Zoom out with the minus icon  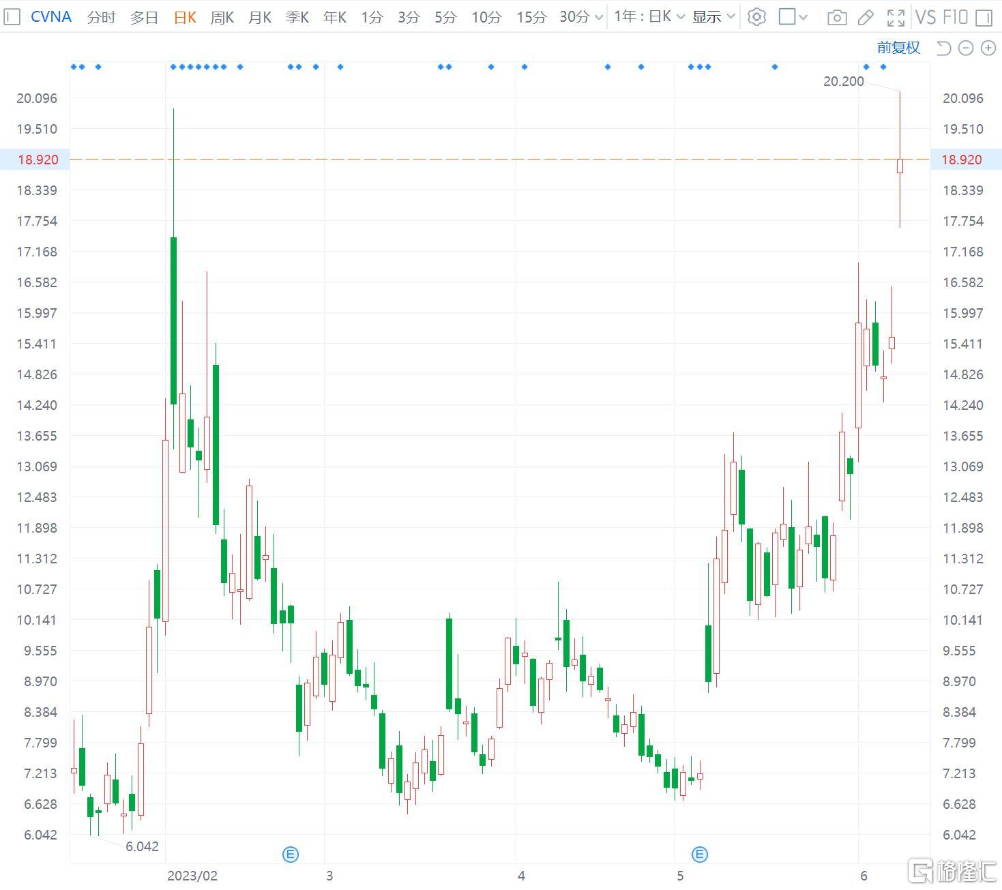coord(966,48)
